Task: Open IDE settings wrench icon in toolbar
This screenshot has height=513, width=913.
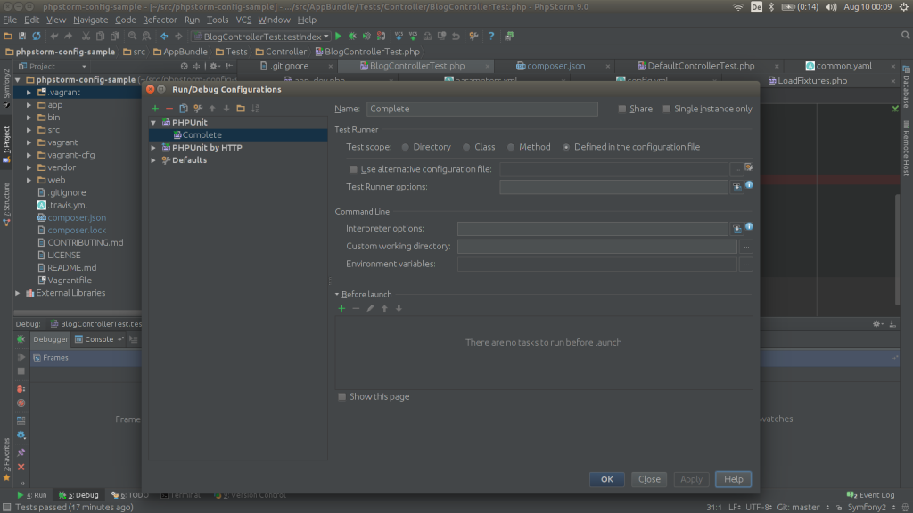Action: click(x=474, y=36)
